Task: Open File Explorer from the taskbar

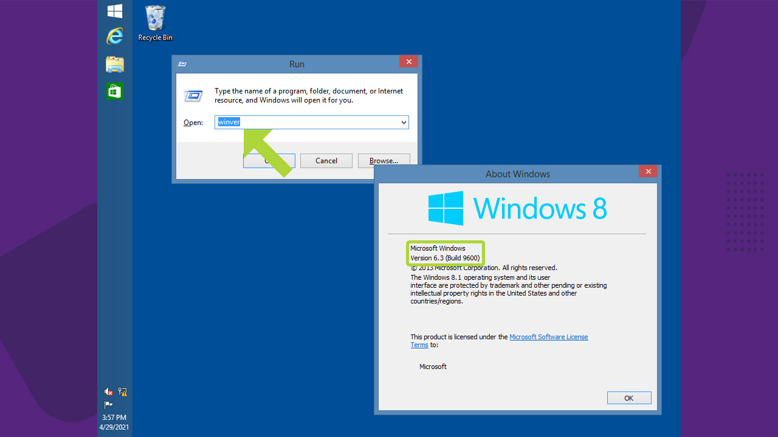Action: 115,64
